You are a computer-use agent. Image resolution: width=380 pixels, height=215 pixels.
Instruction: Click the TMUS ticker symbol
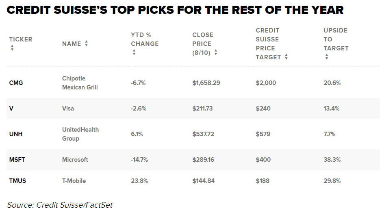click(17, 180)
